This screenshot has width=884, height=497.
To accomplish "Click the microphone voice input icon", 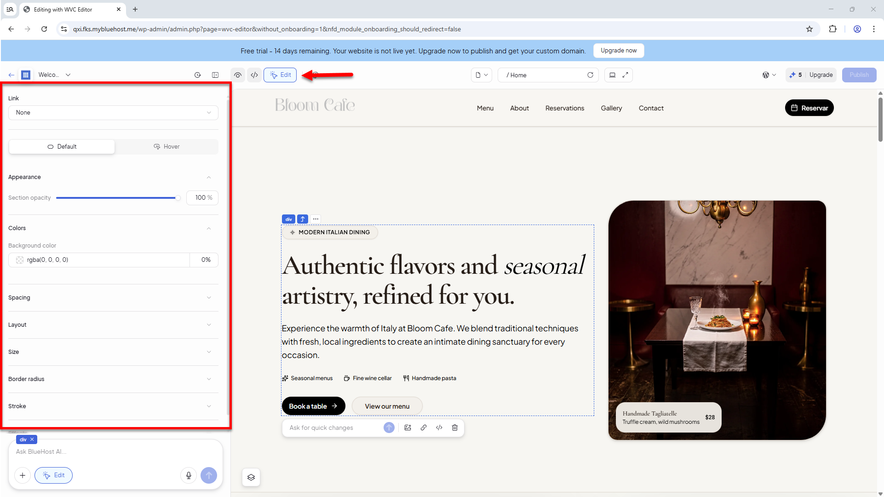I will (189, 475).
